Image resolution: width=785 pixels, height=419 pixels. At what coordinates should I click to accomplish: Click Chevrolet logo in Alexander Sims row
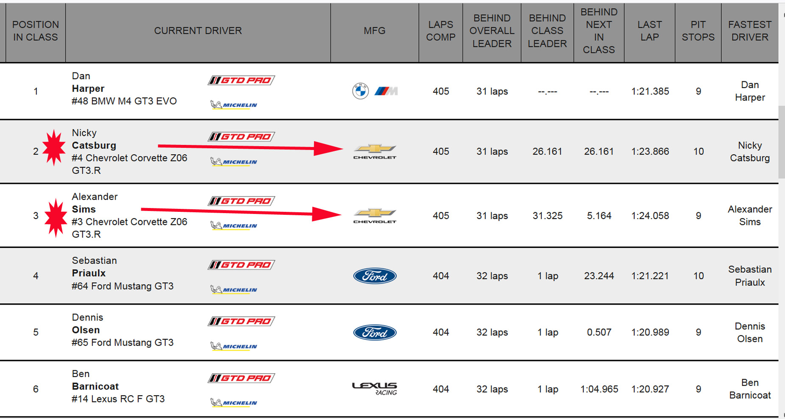tap(375, 215)
